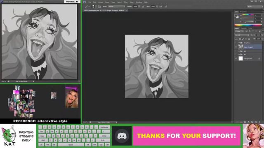Switch to the Channels tab
Image resolution: width=264 pixels, height=148 pixels.
[243, 28]
